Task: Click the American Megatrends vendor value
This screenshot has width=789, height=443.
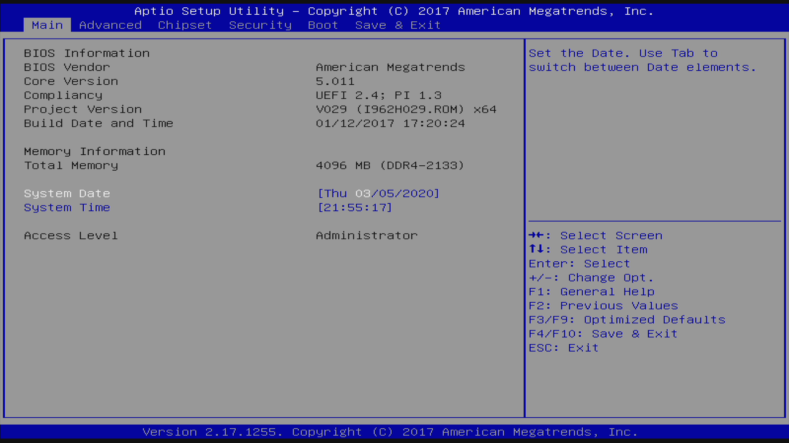Action: point(390,67)
